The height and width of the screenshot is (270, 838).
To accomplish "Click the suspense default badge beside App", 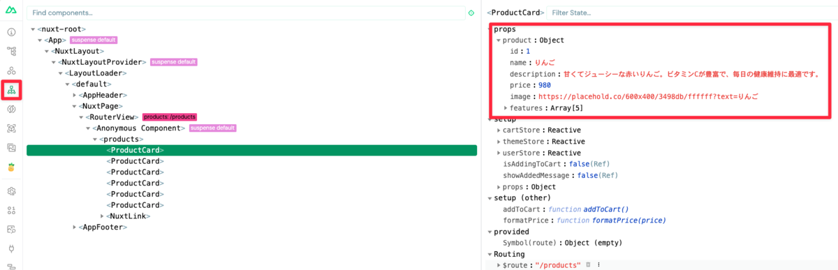I will [94, 40].
